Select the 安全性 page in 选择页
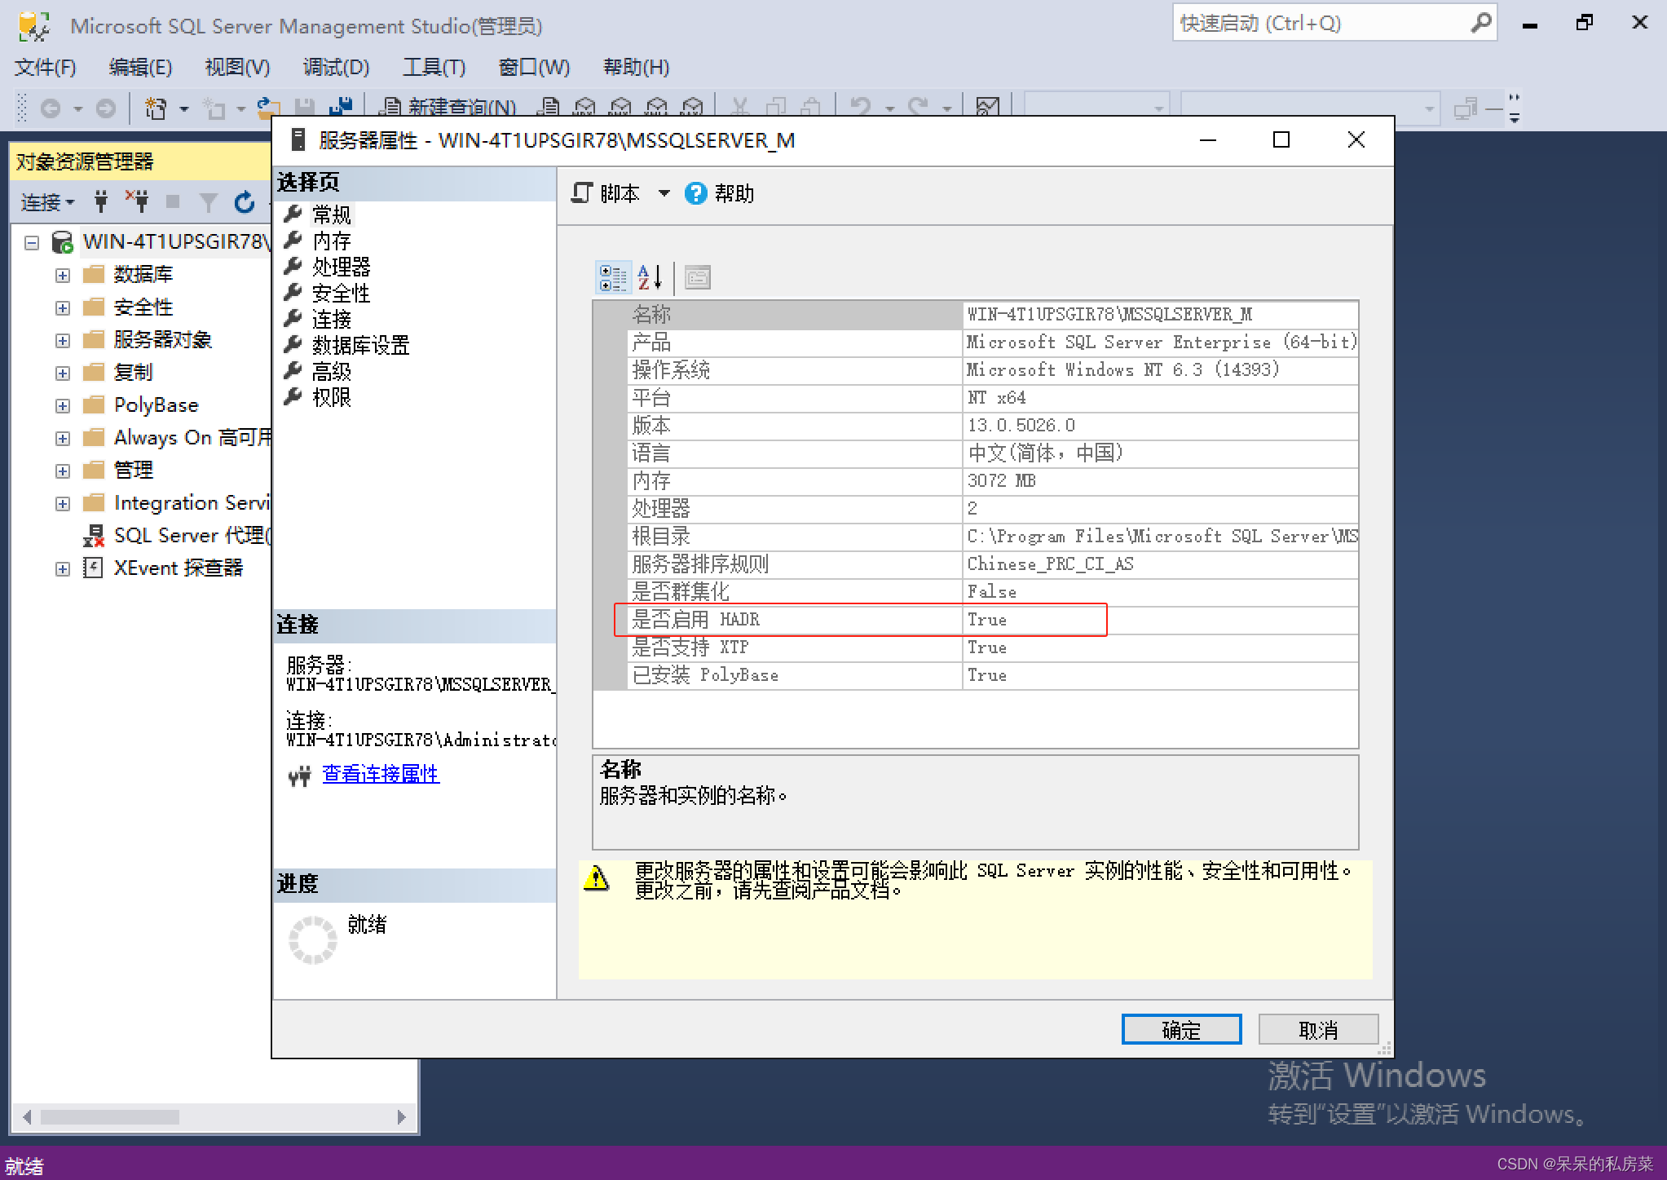The height and width of the screenshot is (1180, 1667). click(x=341, y=293)
